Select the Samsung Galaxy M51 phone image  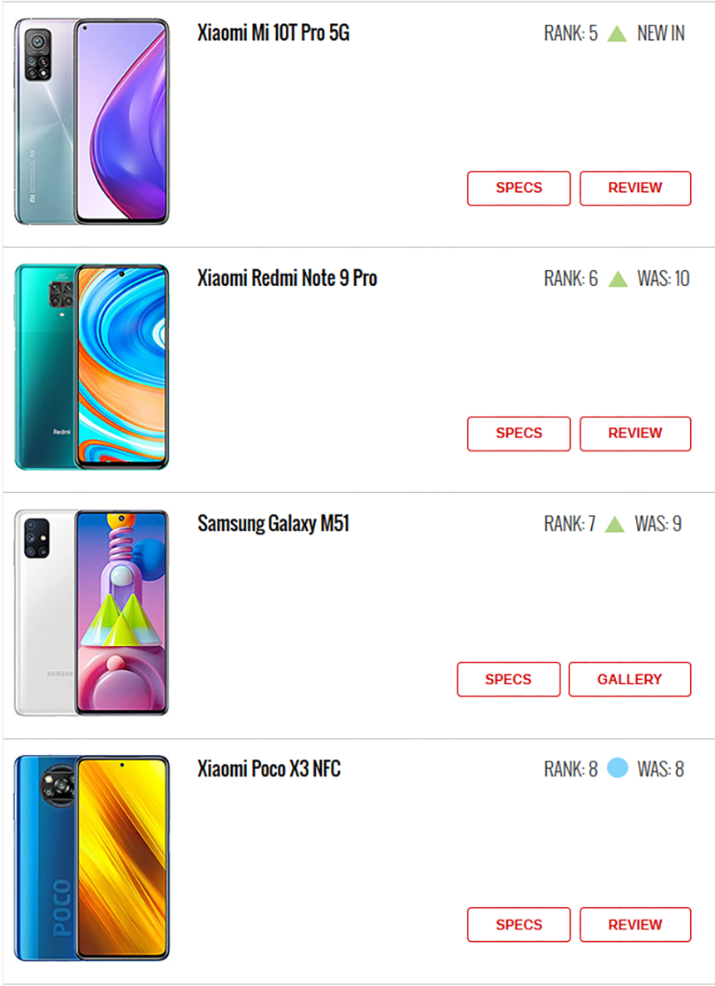pos(91,613)
